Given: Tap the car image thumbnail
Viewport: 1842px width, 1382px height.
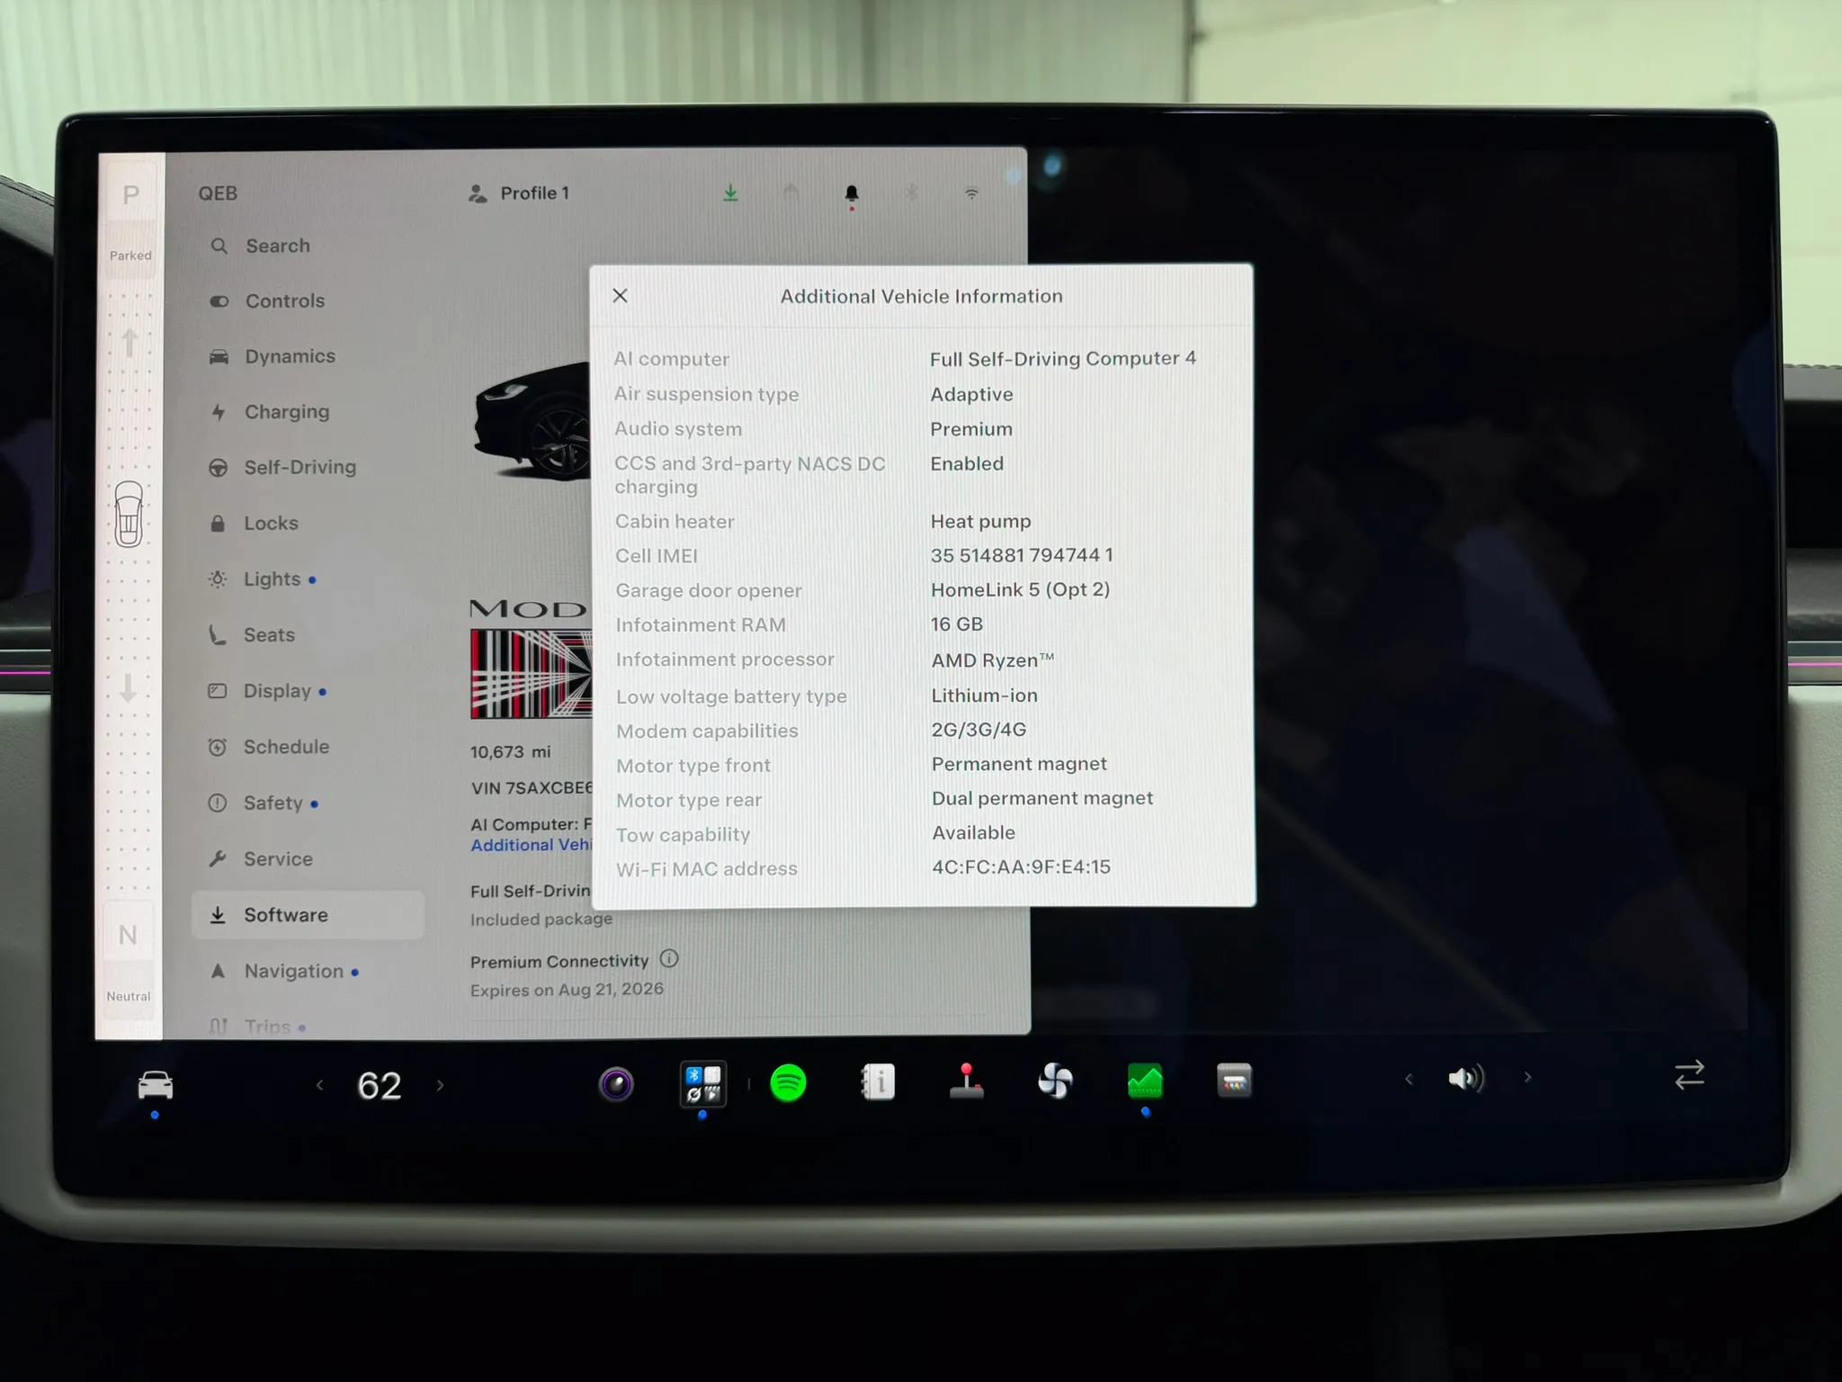Looking at the screenshot, I should [532, 422].
